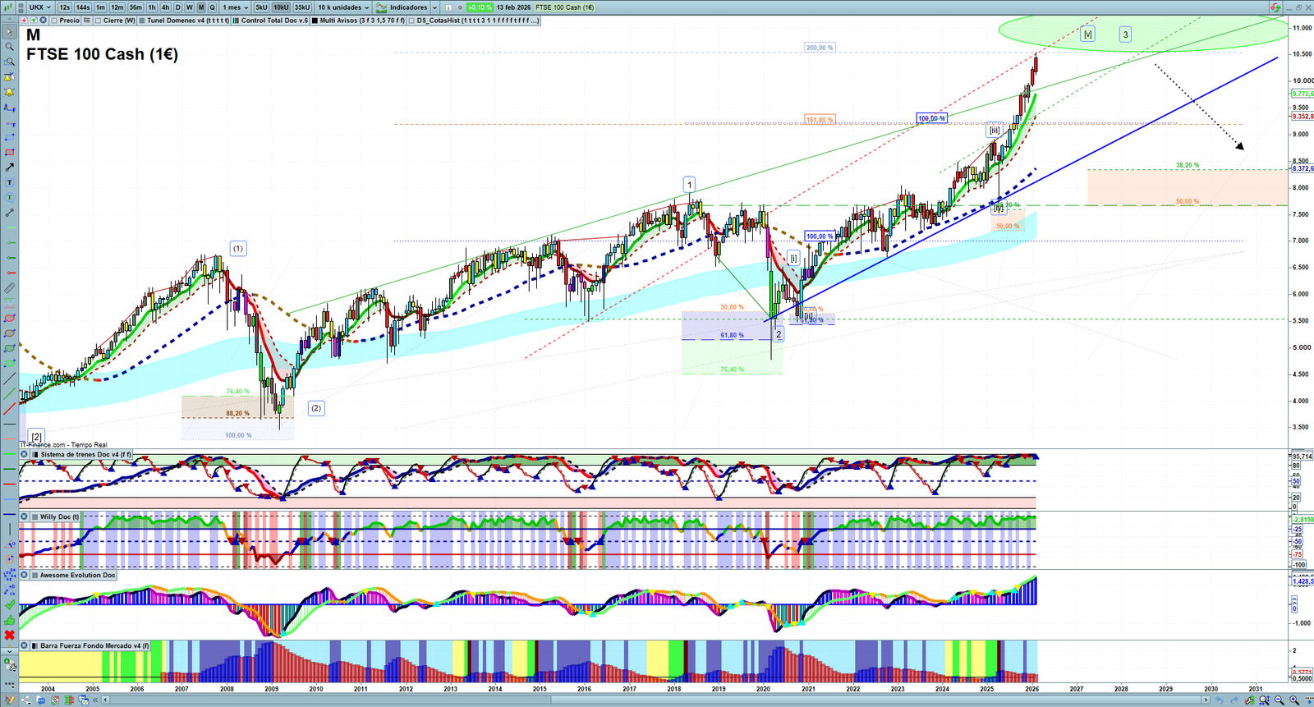
Task: Click the green plus add-indicator icon
Action: tap(34, 21)
